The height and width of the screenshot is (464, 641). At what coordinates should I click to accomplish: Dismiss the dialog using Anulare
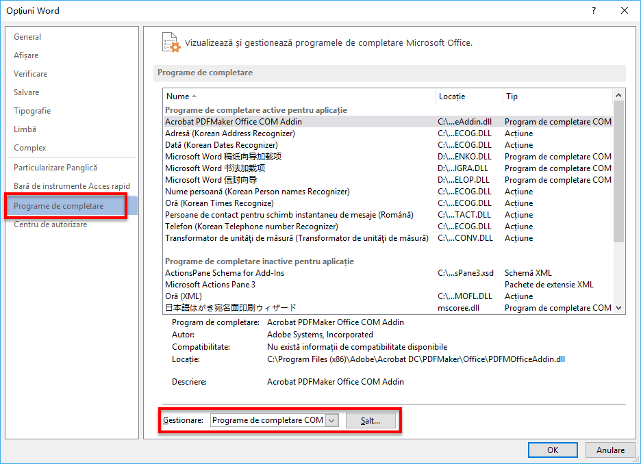pos(609,450)
